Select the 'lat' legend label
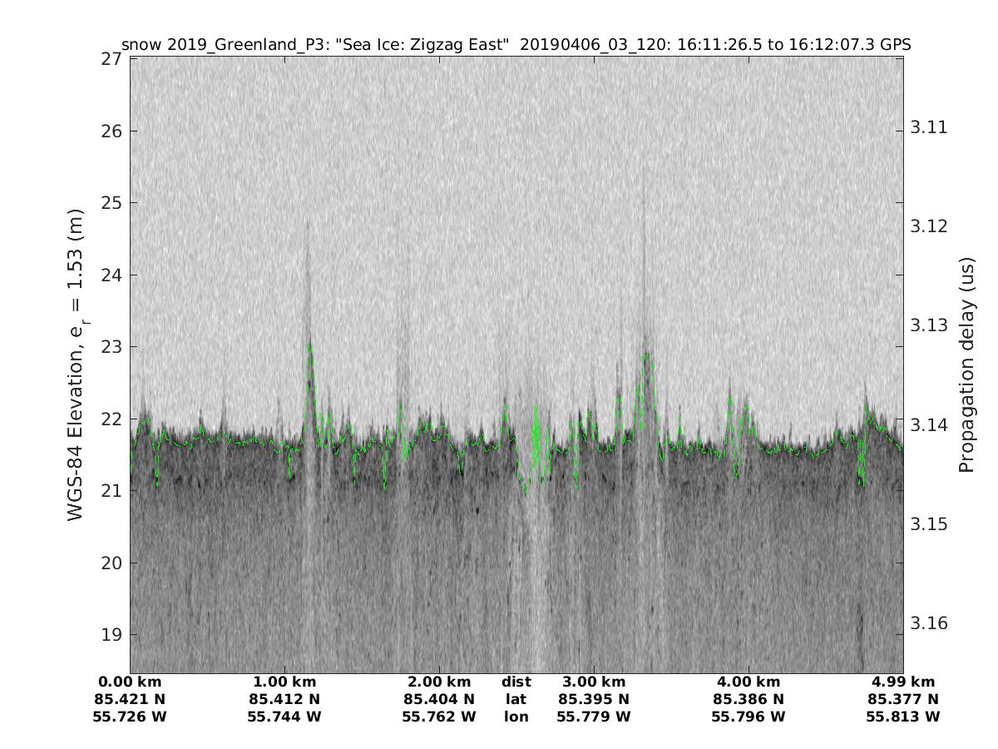The width and height of the screenshot is (998, 749). 516,699
